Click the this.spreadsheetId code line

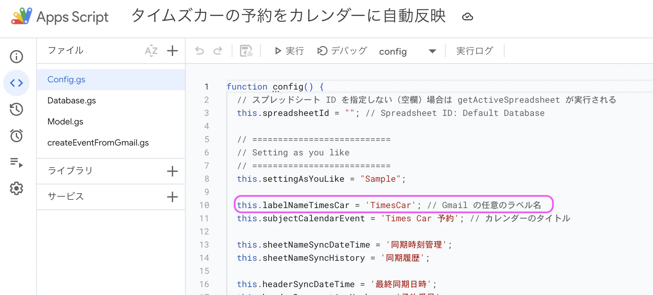coord(391,113)
